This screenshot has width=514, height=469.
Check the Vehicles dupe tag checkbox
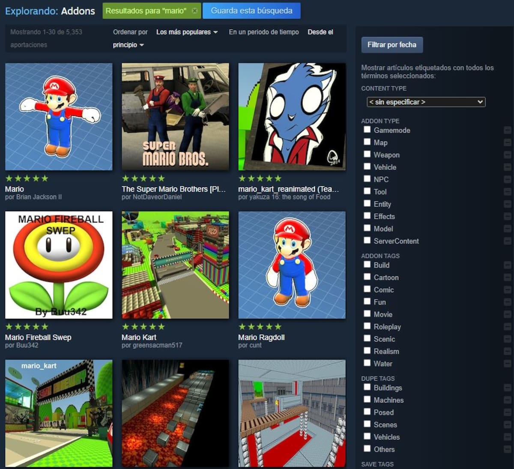tap(367, 436)
